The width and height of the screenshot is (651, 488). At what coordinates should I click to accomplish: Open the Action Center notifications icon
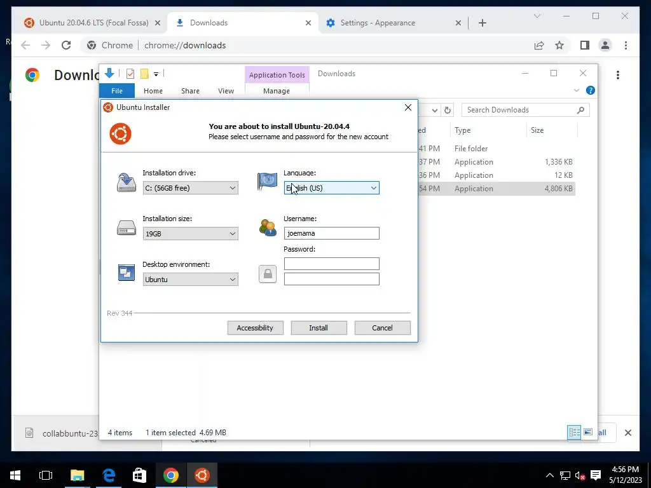click(x=595, y=475)
